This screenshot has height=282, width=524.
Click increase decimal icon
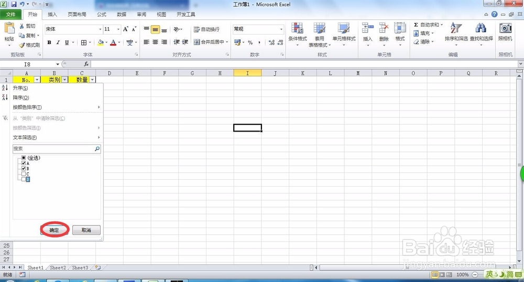271,42
